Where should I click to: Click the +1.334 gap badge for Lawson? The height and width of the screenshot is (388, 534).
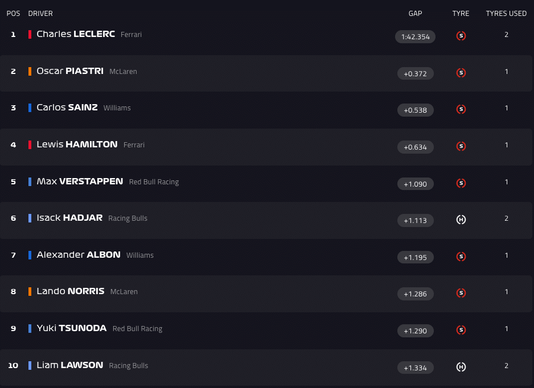click(415, 368)
